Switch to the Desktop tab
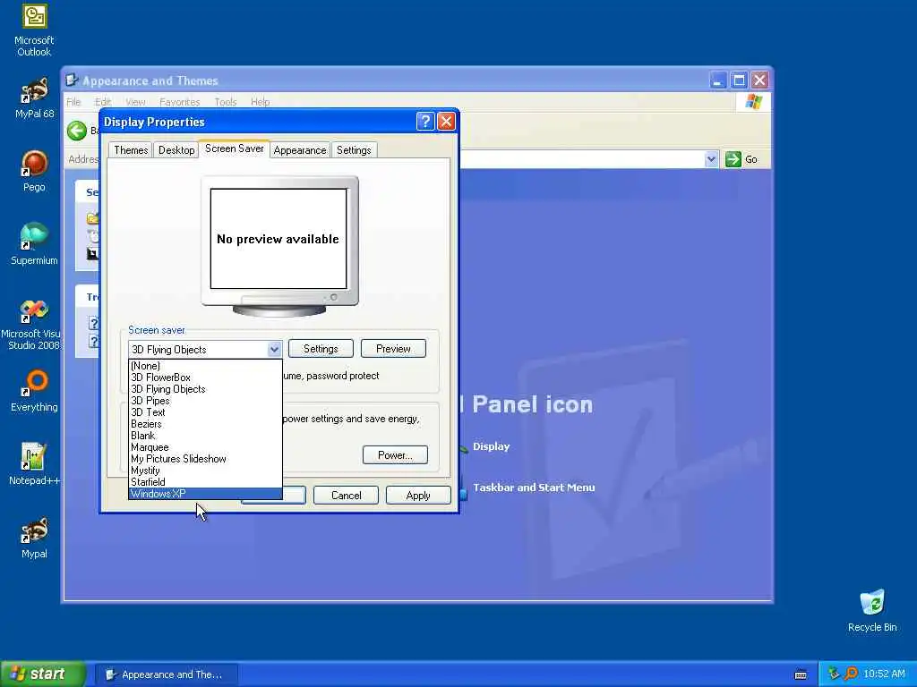The image size is (917, 687). (x=176, y=150)
